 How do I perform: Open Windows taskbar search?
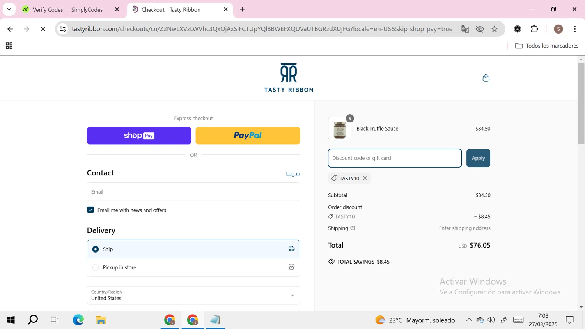(x=33, y=320)
